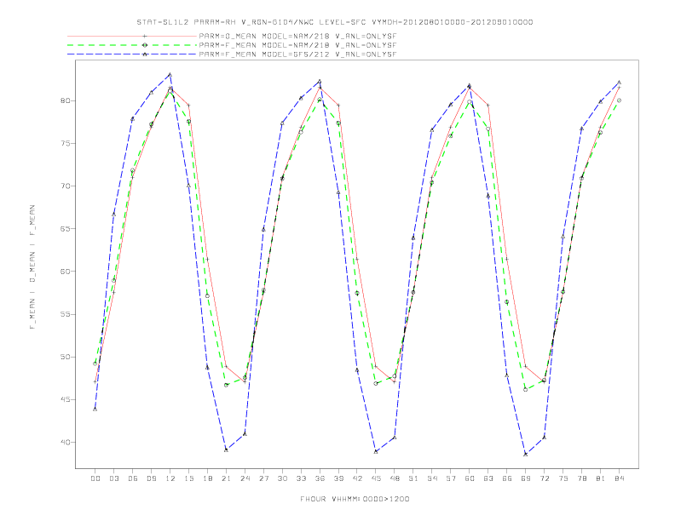Click x-axis tick label 45
Image resolution: width=675 pixels, height=521 pixels.
pyautogui.click(x=376, y=478)
